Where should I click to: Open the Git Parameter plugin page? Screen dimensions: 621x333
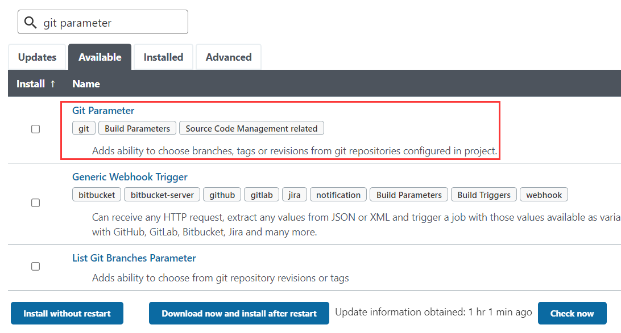[x=103, y=110]
